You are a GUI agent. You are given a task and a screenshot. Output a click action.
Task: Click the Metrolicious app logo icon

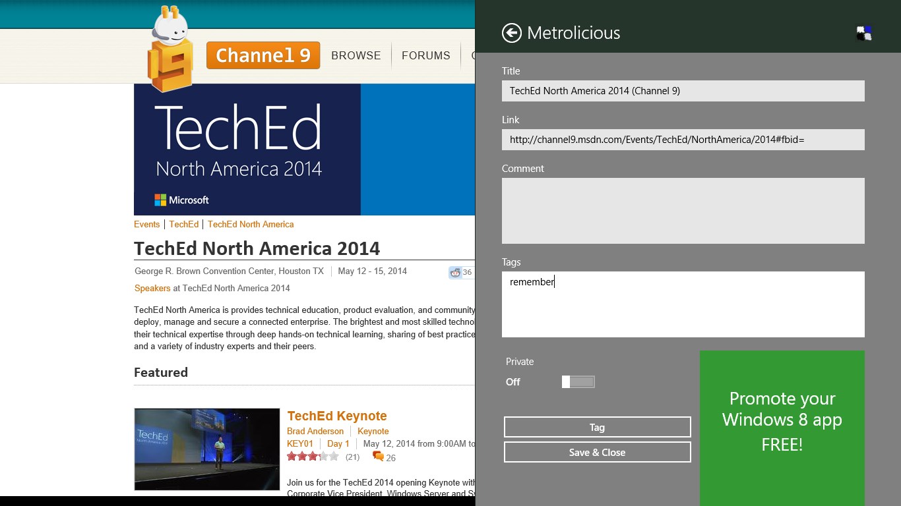point(863,33)
